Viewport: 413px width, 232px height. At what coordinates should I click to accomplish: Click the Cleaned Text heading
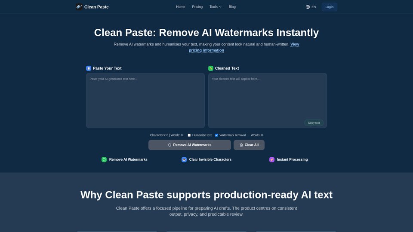227,68
